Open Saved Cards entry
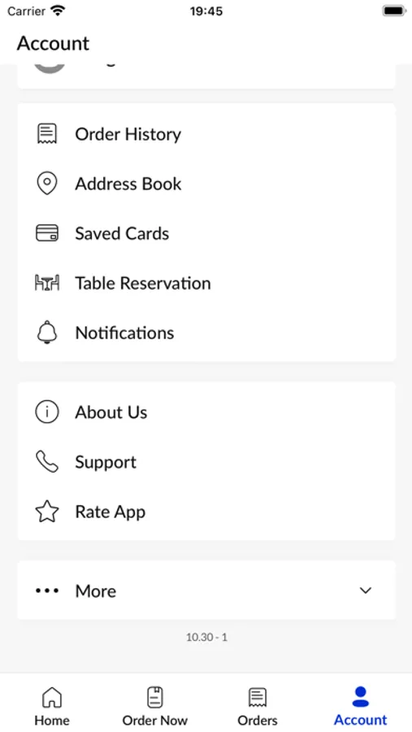412x732 pixels. [206, 233]
